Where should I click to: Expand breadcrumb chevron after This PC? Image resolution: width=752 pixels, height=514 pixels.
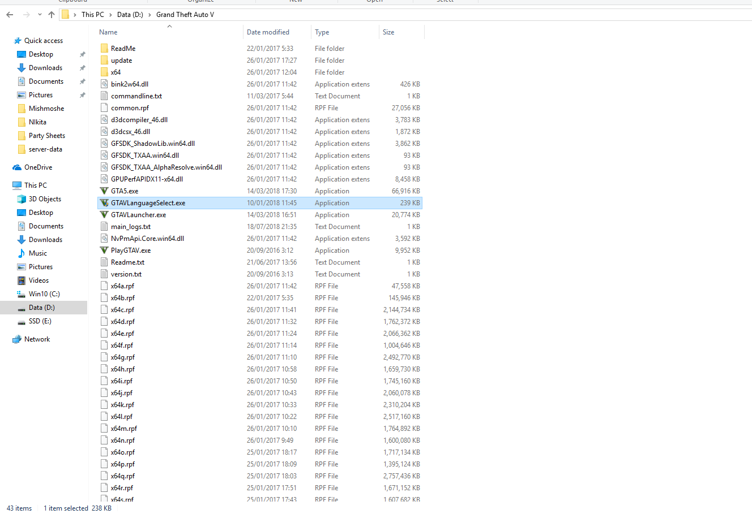110,15
